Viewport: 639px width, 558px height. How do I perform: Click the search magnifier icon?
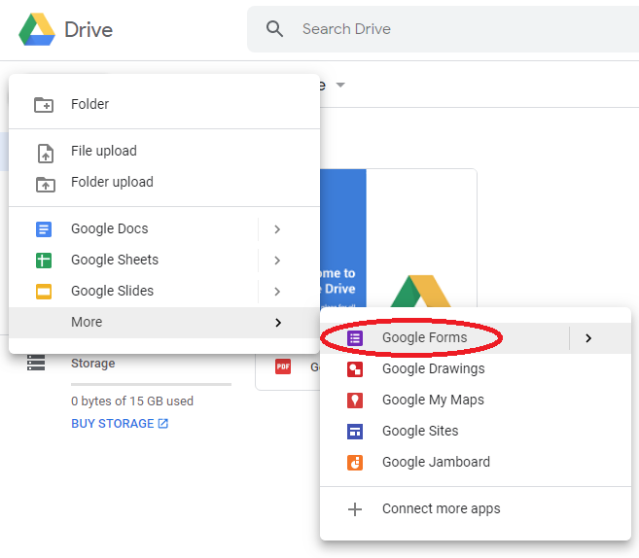274,29
